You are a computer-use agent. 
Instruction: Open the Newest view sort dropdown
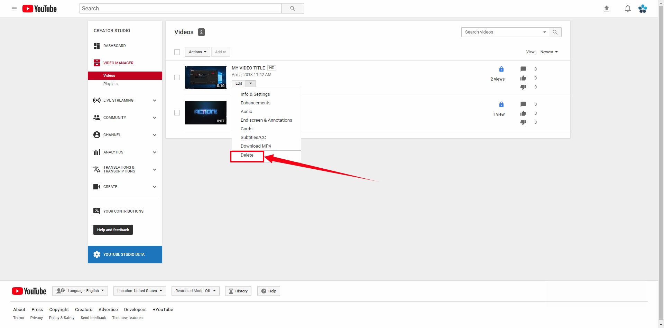click(x=549, y=52)
